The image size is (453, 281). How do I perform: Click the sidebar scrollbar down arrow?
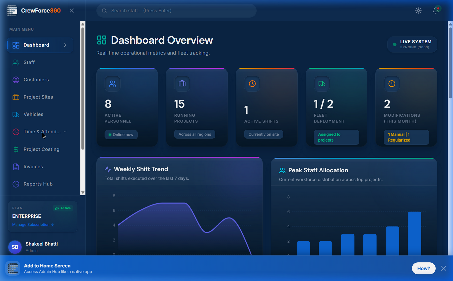[x=83, y=193]
